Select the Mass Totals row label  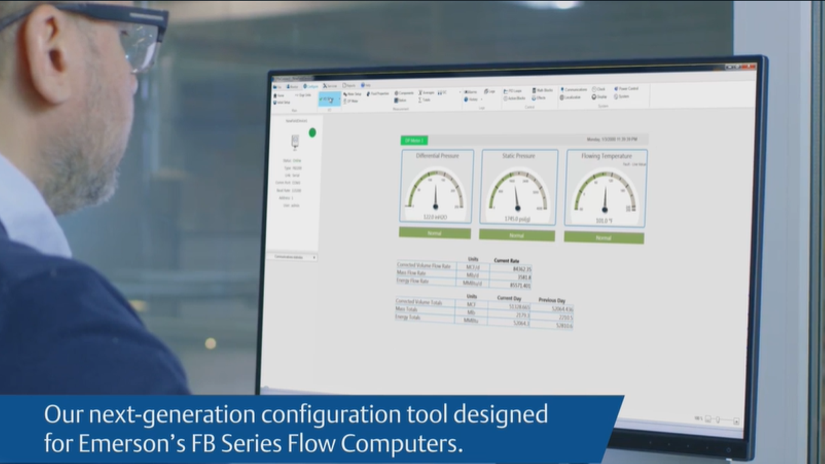coord(406,309)
